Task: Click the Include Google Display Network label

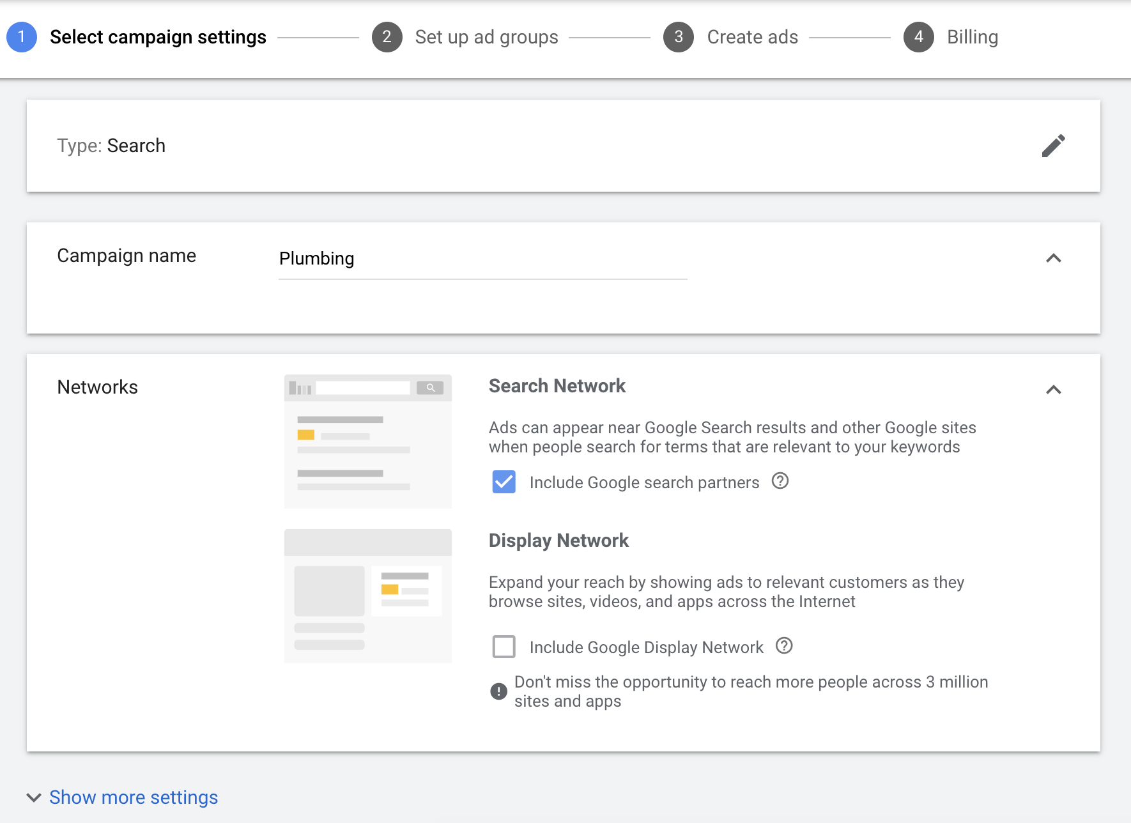Action: click(x=646, y=647)
